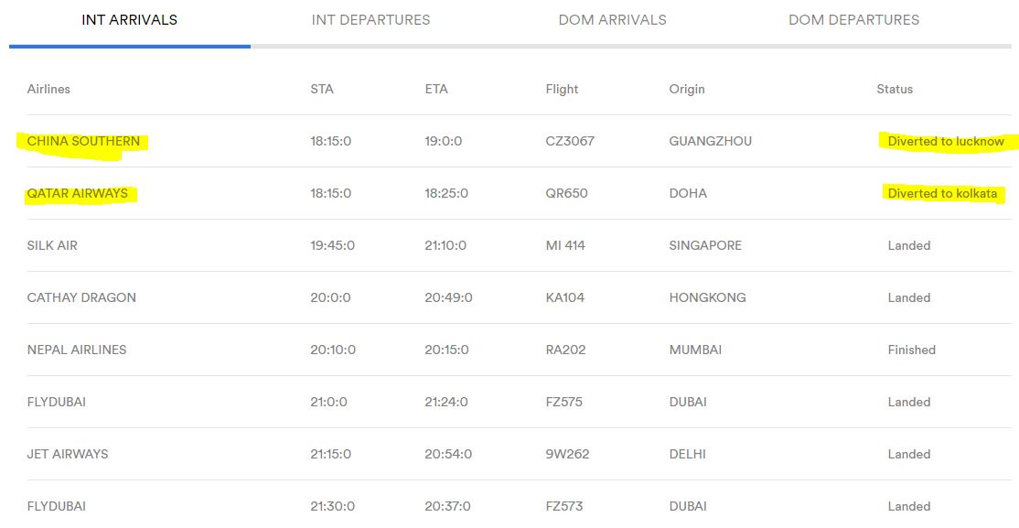Click the NEPAL AIRLINES Finished status
Viewport: 1019px width, 528px height.
912,350
